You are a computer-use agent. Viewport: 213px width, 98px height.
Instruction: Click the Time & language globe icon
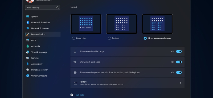(x=28, y=52)
